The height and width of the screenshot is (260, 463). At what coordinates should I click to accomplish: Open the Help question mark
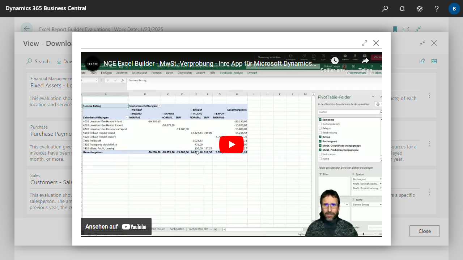[x=437, y=9]
